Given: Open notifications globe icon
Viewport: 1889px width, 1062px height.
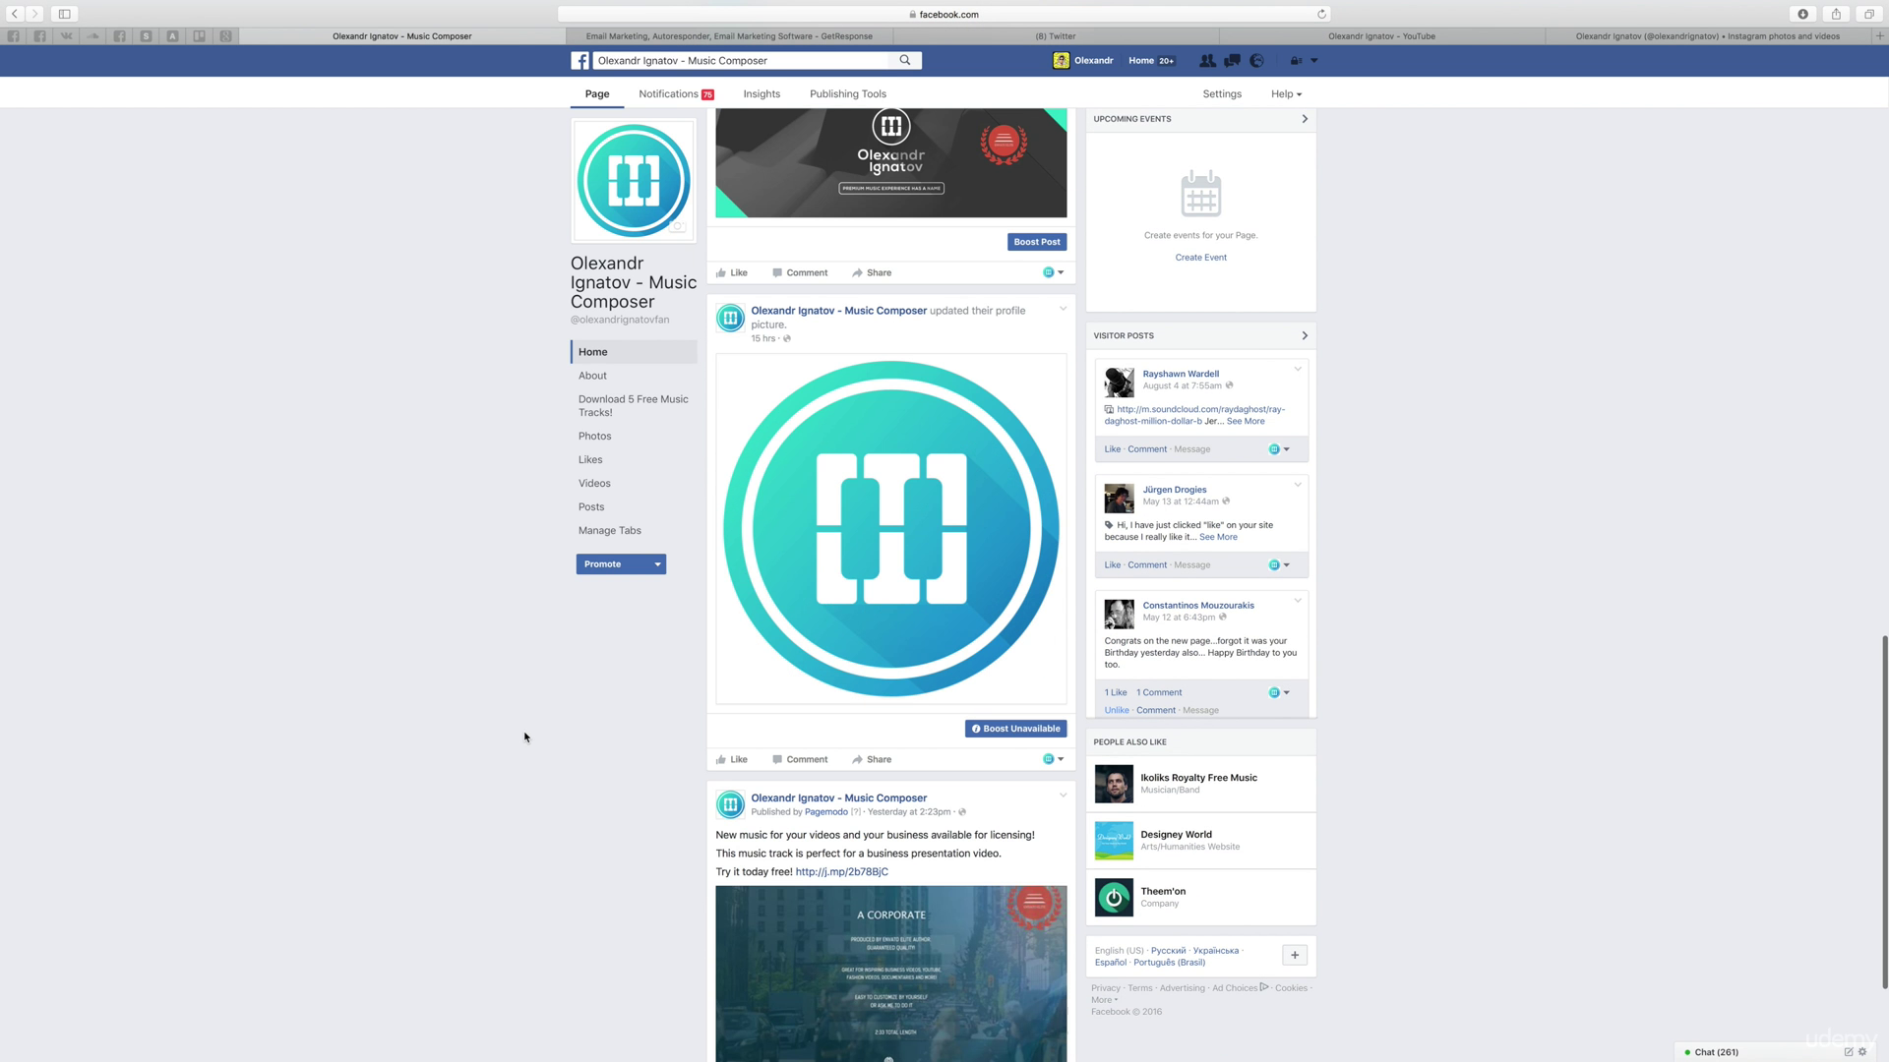Looking at the screenshot, I should (1256, 61).
